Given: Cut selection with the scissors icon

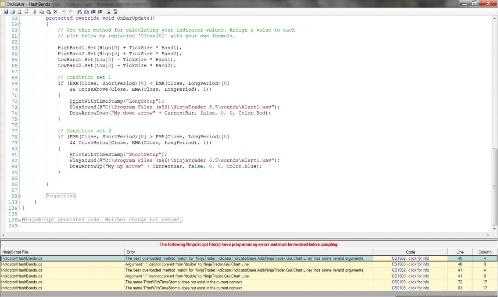Looking at the screenshot, I should [35, 11].
